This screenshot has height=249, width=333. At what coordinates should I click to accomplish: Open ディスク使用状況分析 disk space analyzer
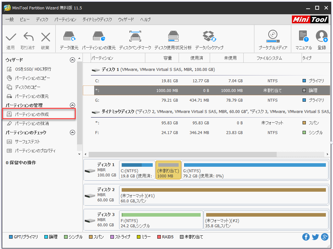coord(173,39)
